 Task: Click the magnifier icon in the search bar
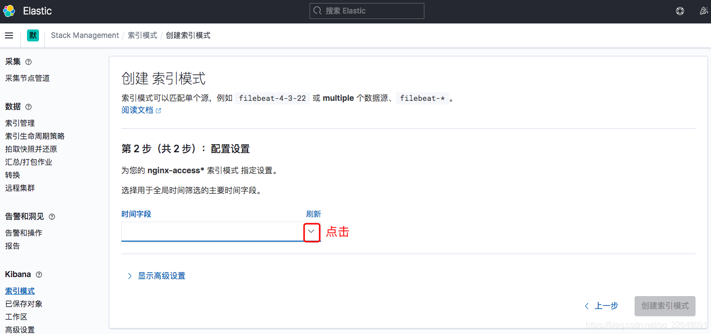(317, 10)
